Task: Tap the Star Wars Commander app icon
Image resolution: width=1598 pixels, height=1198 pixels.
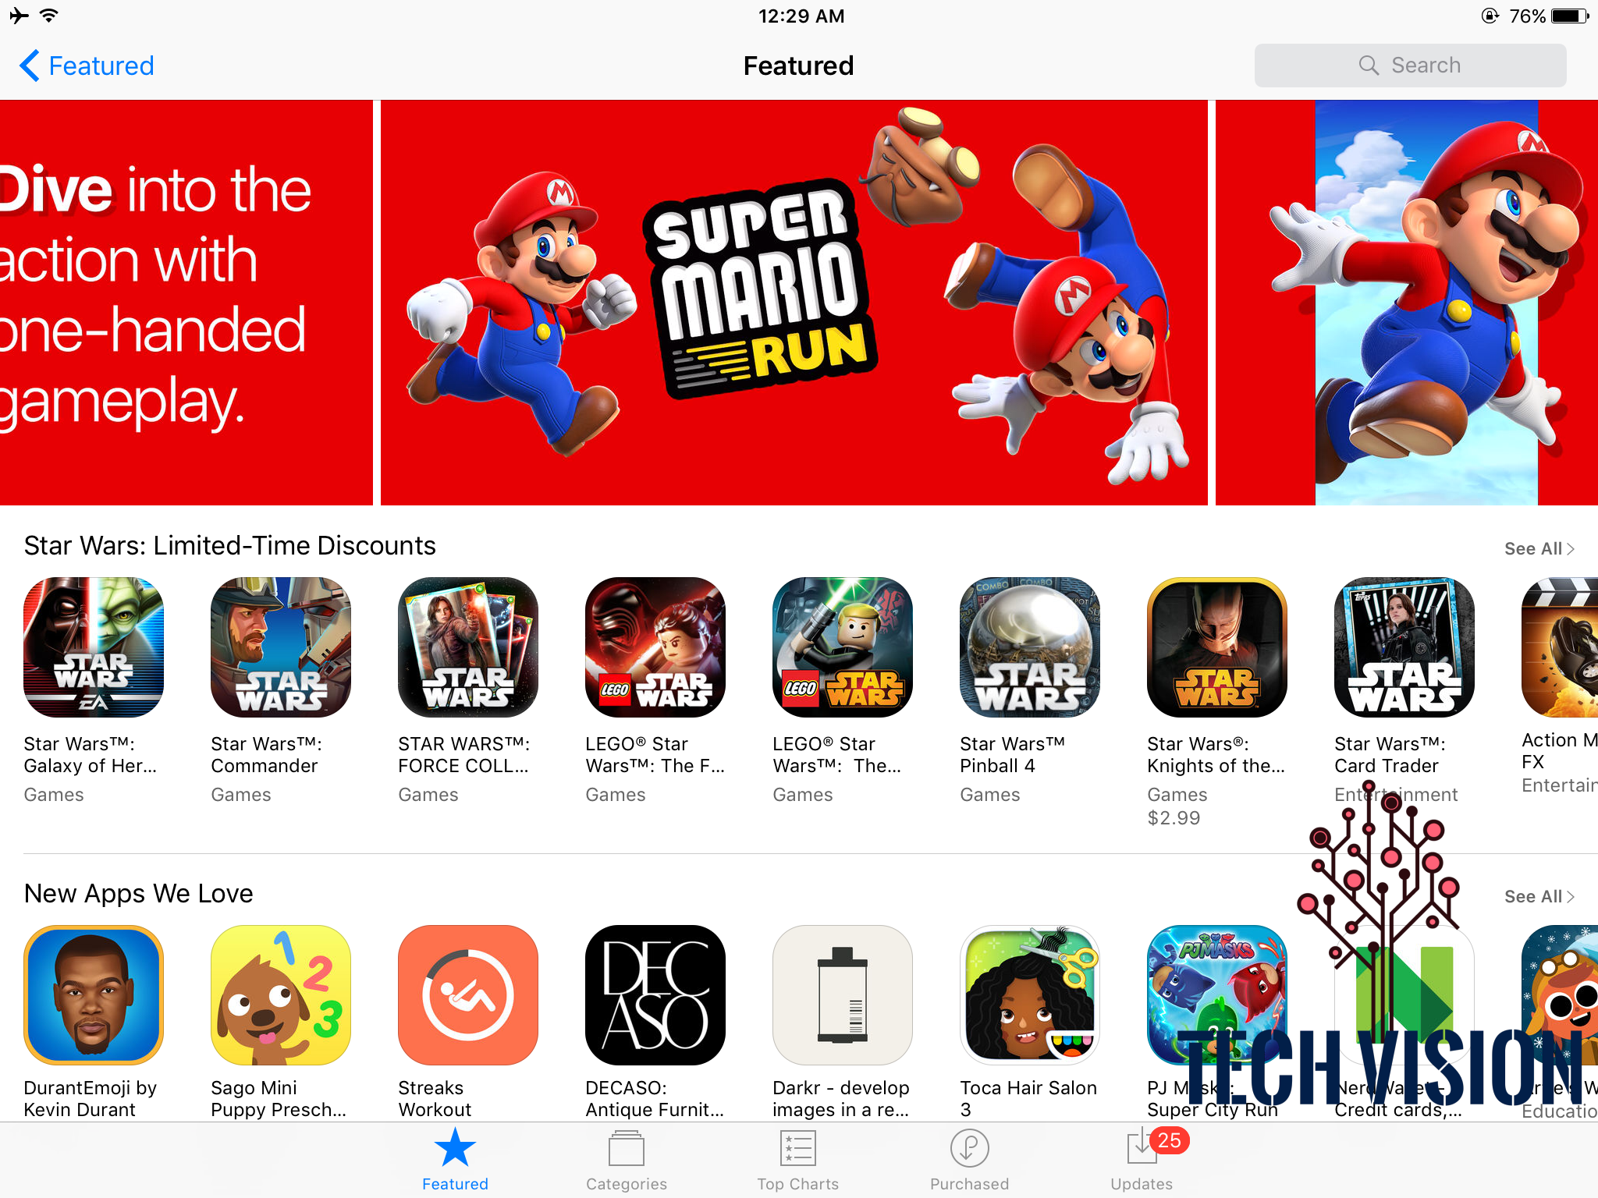Action: coord(281,647)
